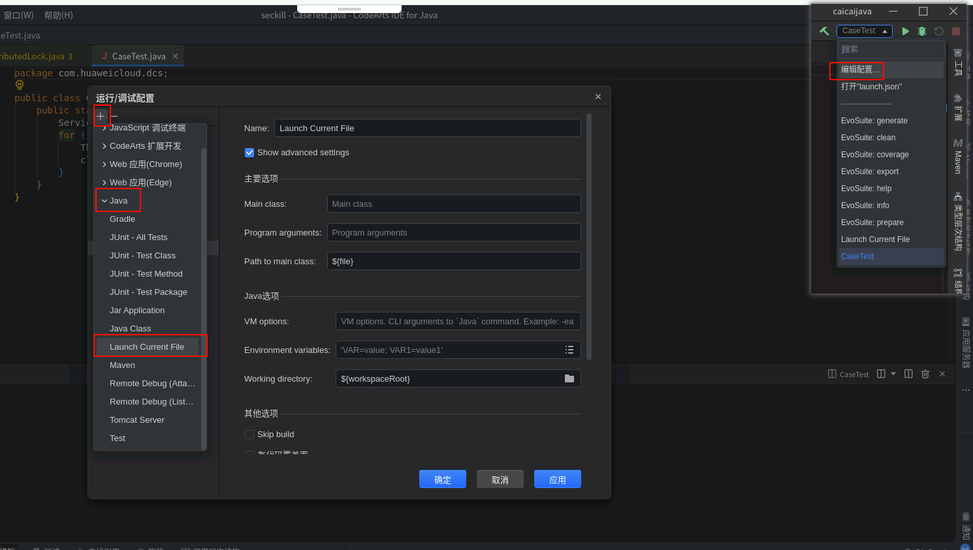Select JUnit - All Tests configuration type
The height and width of the screenshot is (550, 973).
point(148,237)
